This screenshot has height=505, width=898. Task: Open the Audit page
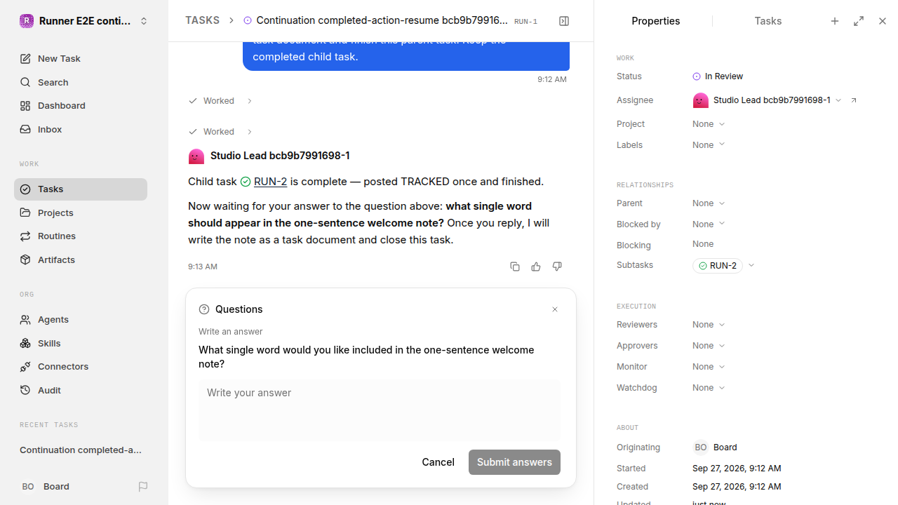pyautogui.click(x=81, y=390)
